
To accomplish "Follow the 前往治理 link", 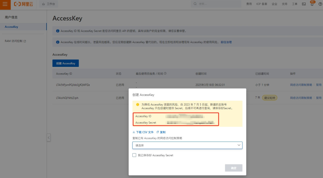I will click(226, 42).
